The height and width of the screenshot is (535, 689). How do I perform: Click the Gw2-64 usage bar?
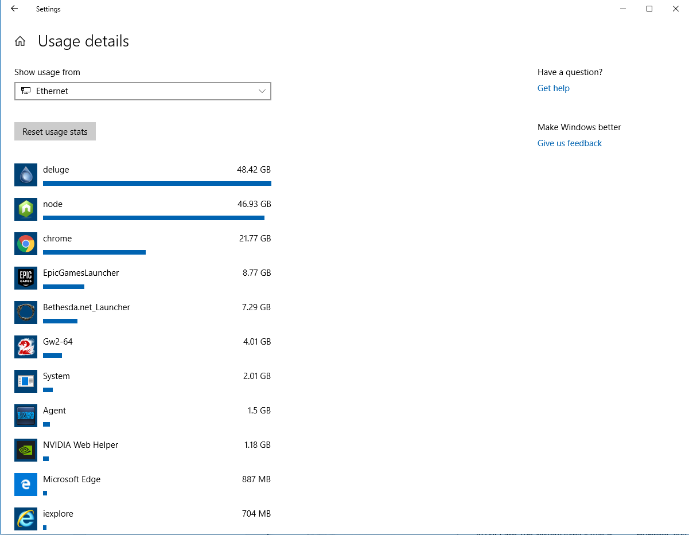click(x=52, y=356)
